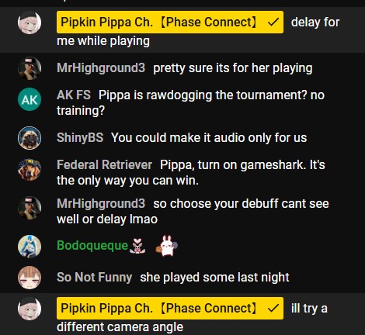Click Pipkin Pippa's avatar on 'delay for me' message
365x335 pixels.
(30, 22)
